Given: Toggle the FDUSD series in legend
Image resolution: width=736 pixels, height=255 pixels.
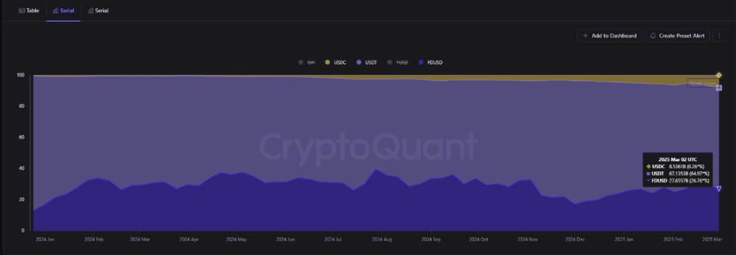Looking at the screenshot, I should [x=431, y=62].
